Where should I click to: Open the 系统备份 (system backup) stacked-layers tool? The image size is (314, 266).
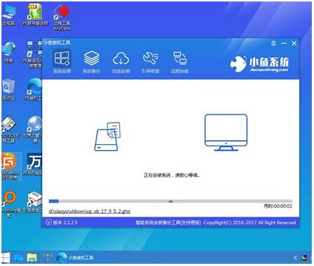[x=91, y=61]
